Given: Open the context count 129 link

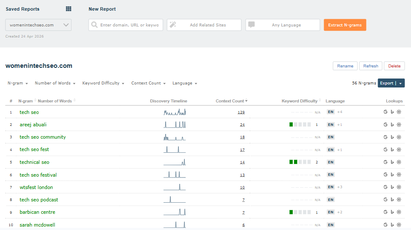Looking at the screenshot, I should 241,112.
